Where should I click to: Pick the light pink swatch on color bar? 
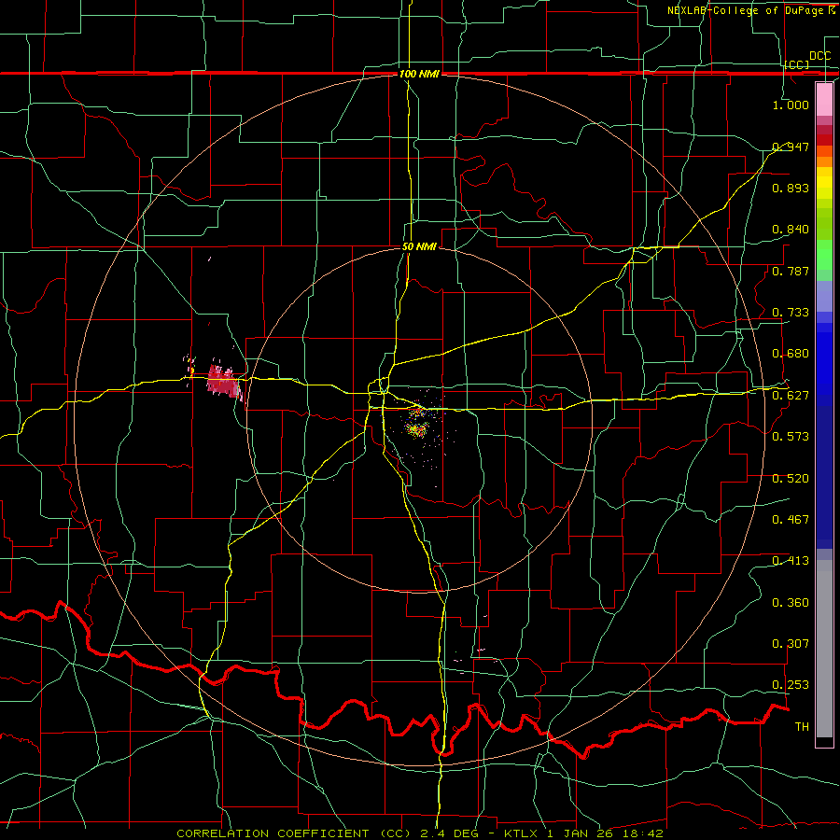pyautogui.click(x=824, y=99)
